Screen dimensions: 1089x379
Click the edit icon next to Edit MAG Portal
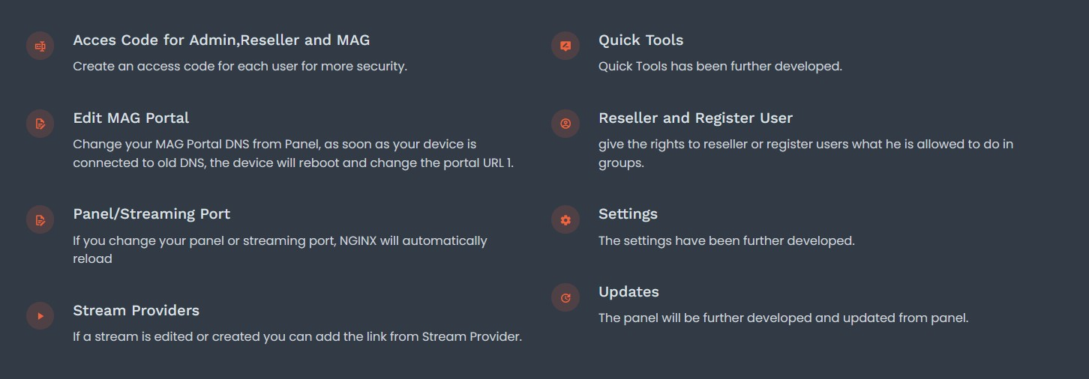40,124
